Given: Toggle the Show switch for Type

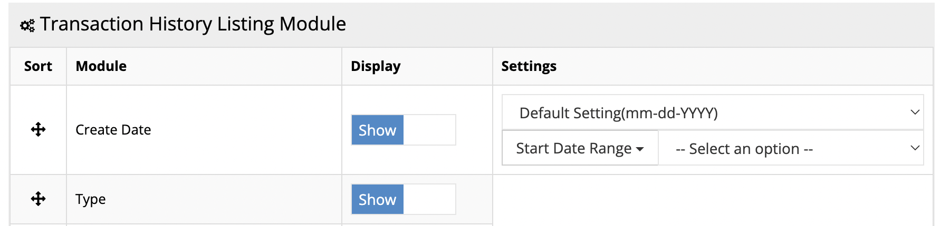Looking at the screenshot, I should 378,199.
